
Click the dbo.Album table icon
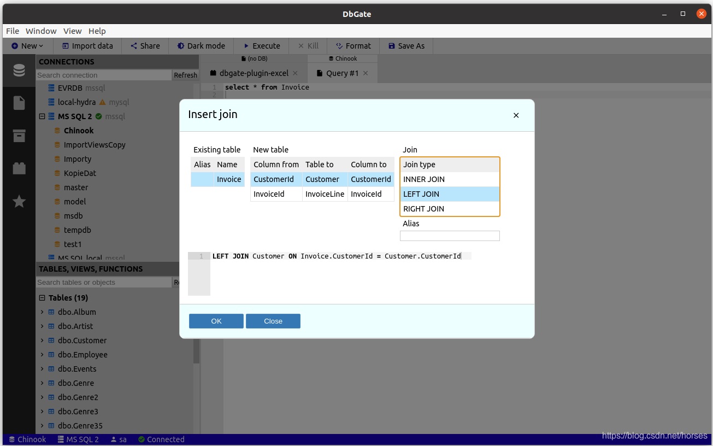tap(52, 312)
